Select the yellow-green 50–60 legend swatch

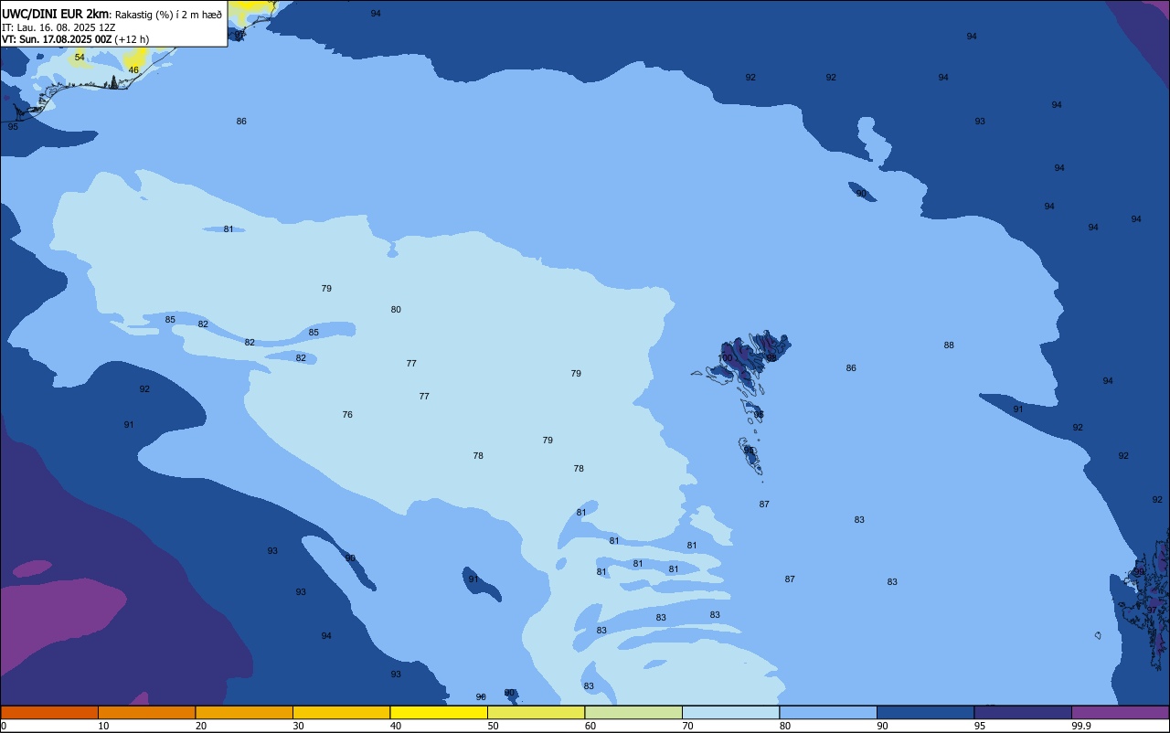536,712
